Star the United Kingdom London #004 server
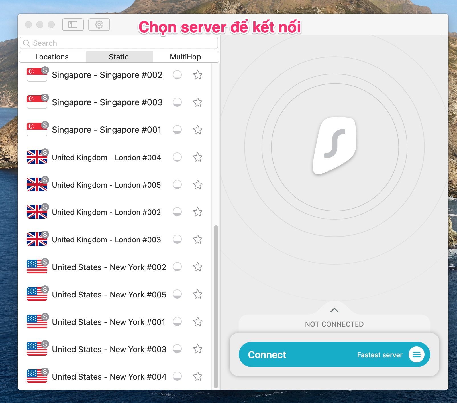 (198, 157)
